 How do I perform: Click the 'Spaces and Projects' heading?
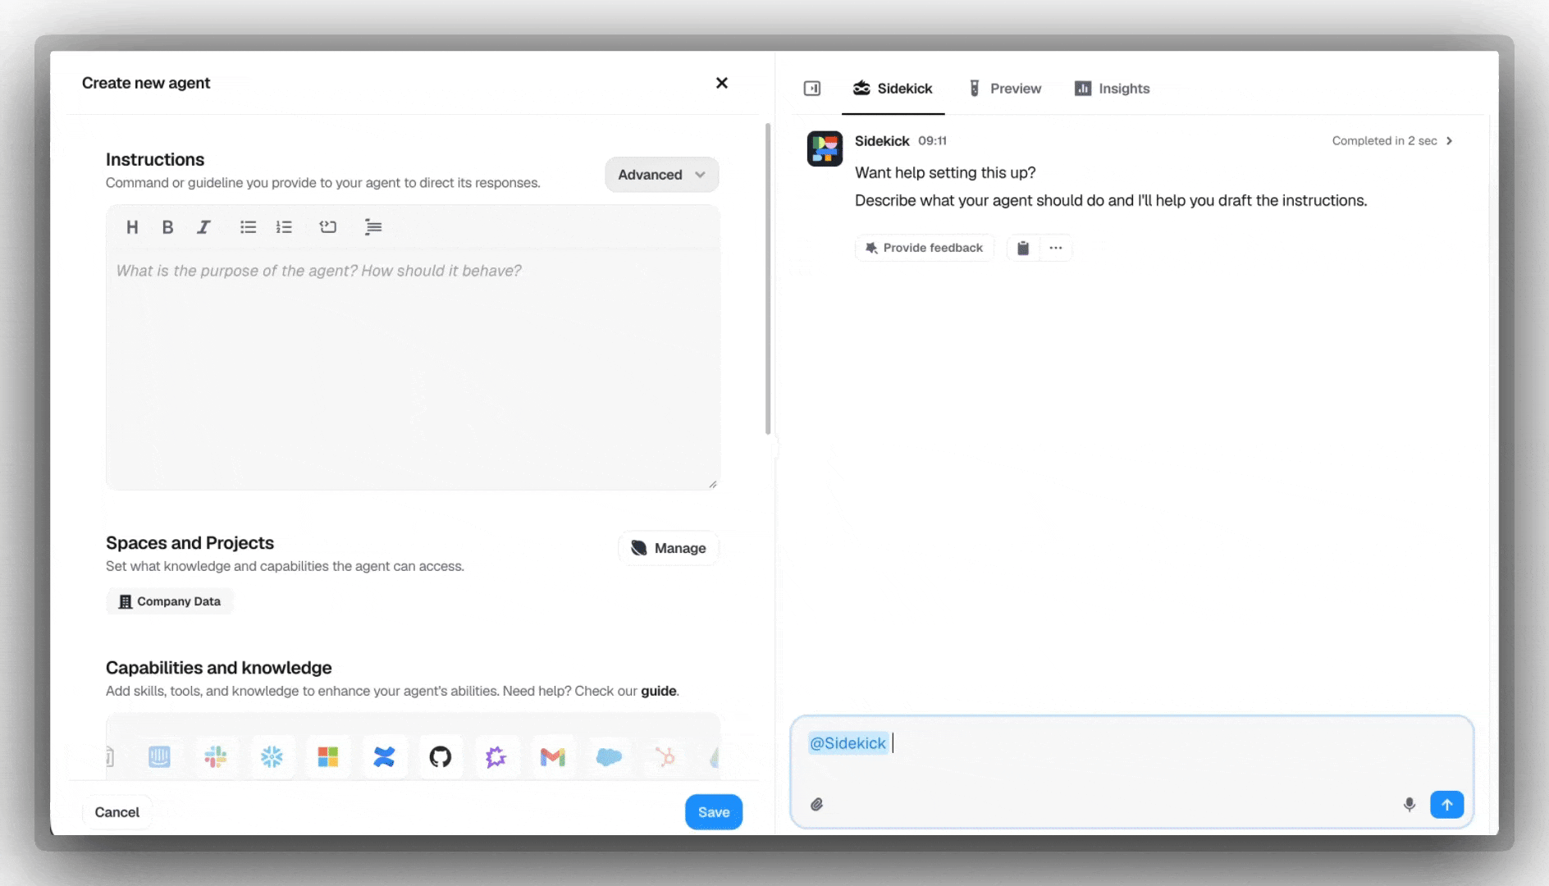click(x=190, y=543)
